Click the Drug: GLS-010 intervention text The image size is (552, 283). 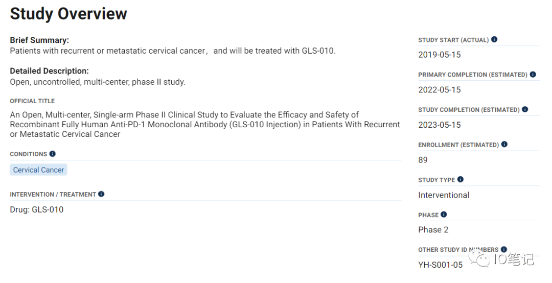click(37, 210)
